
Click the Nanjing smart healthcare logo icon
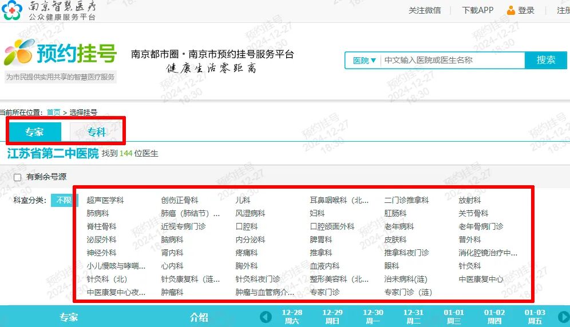[12, 10]
